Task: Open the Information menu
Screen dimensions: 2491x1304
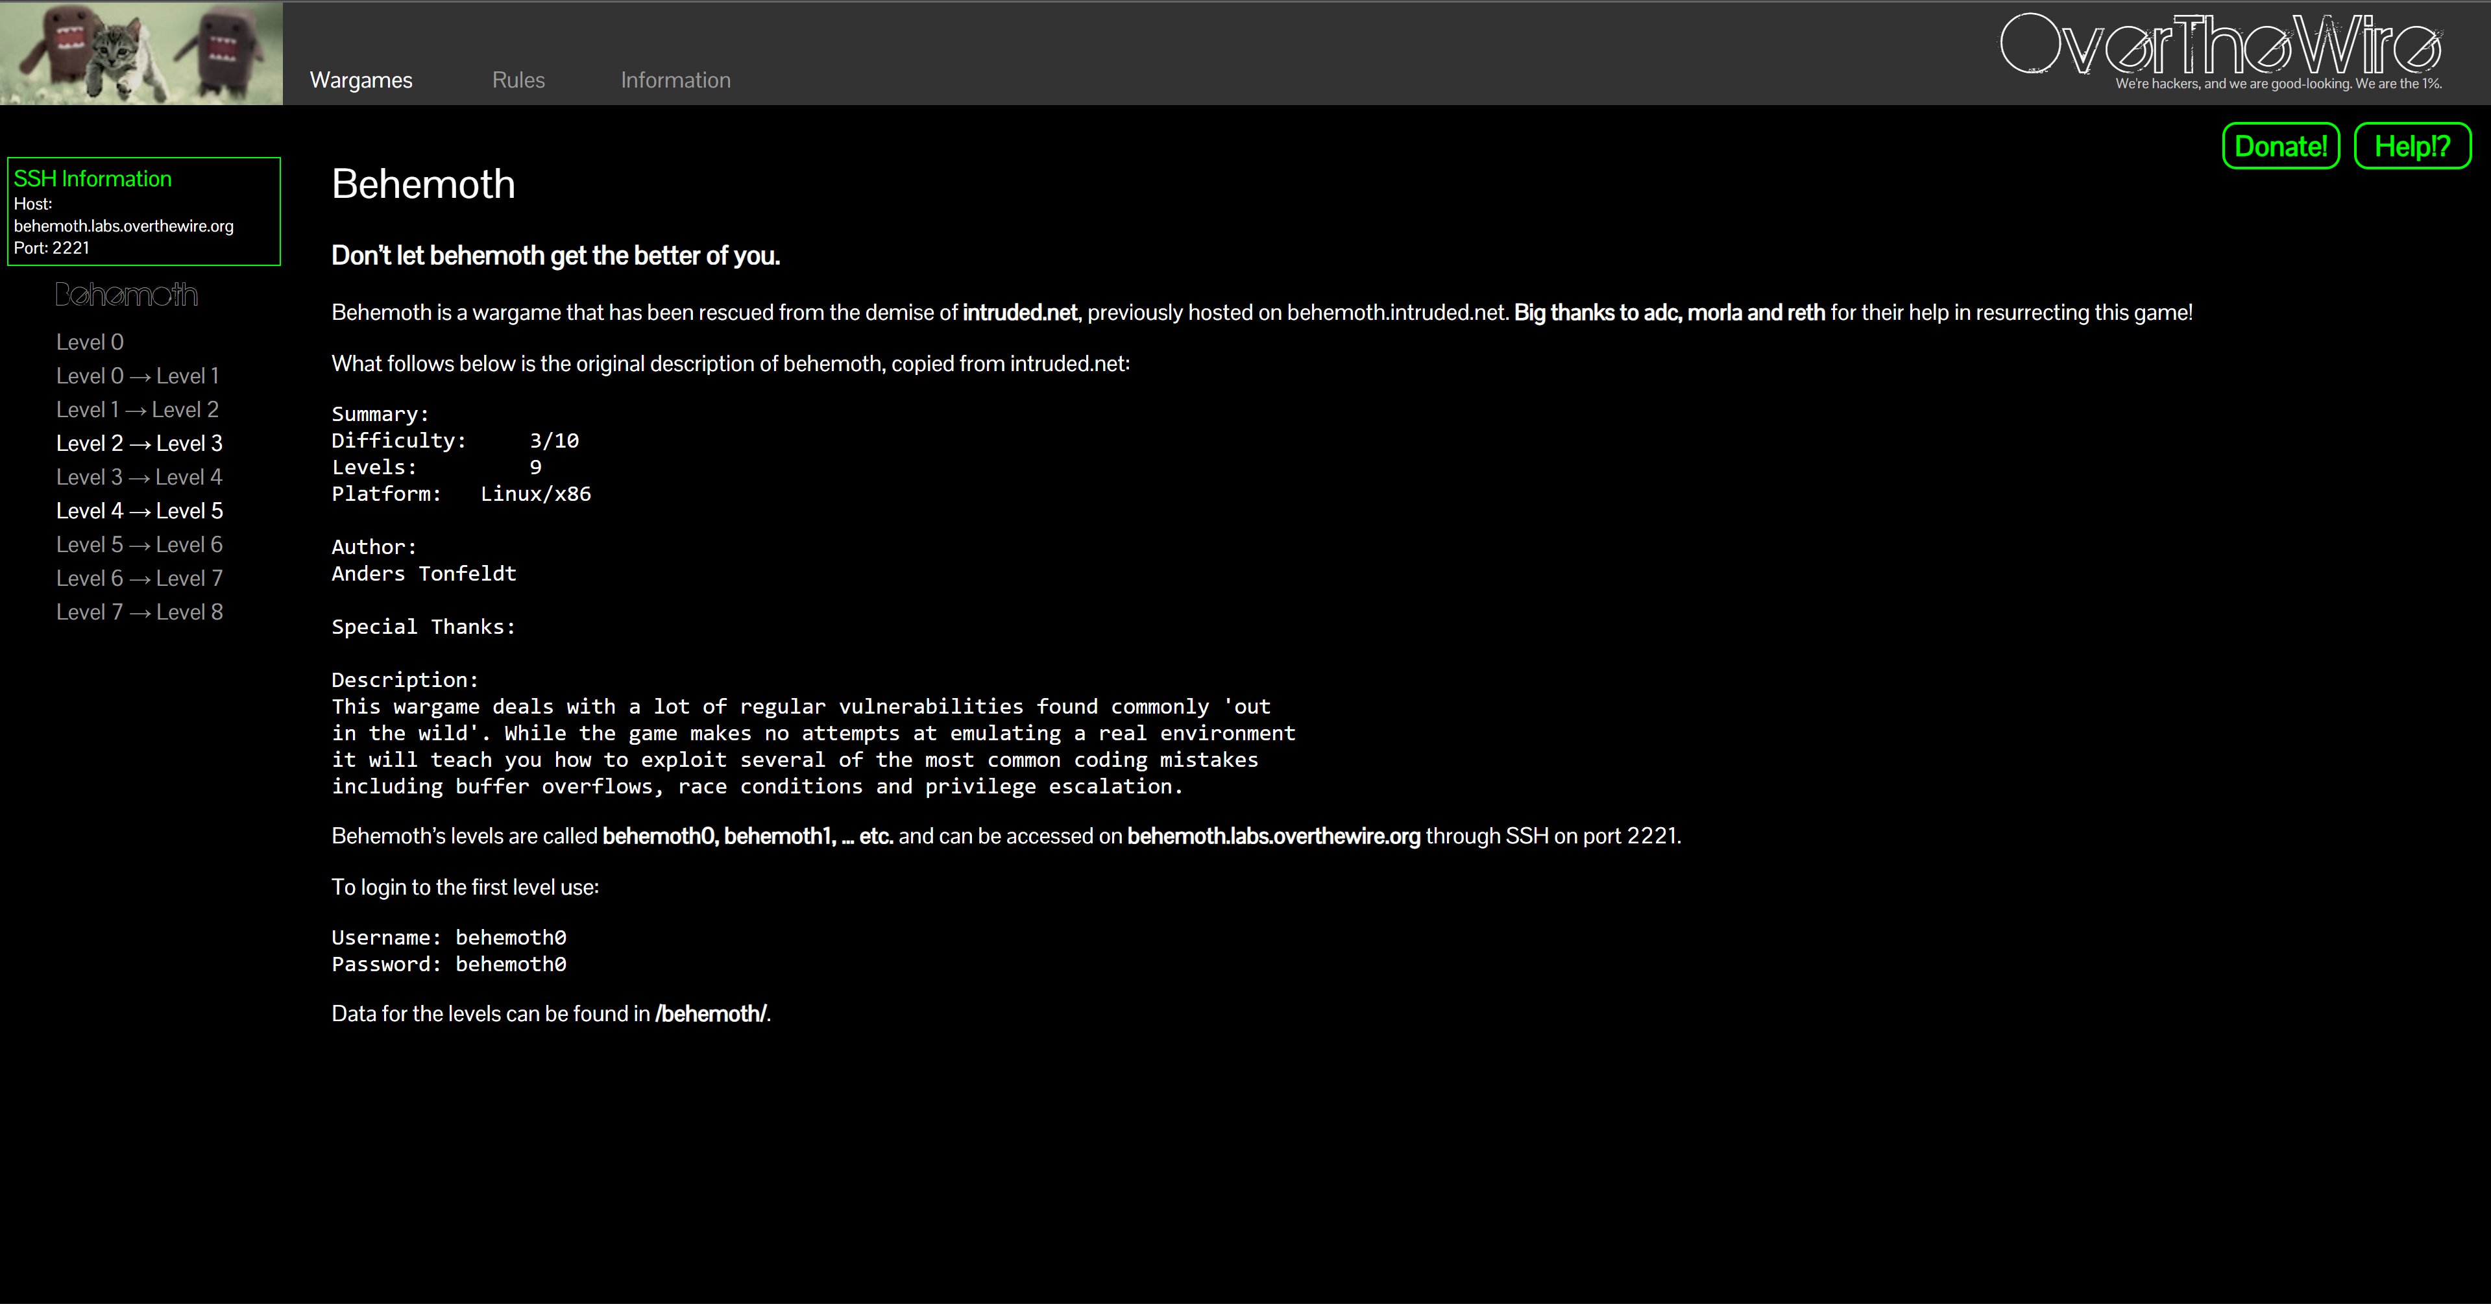Action: pos(675,80)
